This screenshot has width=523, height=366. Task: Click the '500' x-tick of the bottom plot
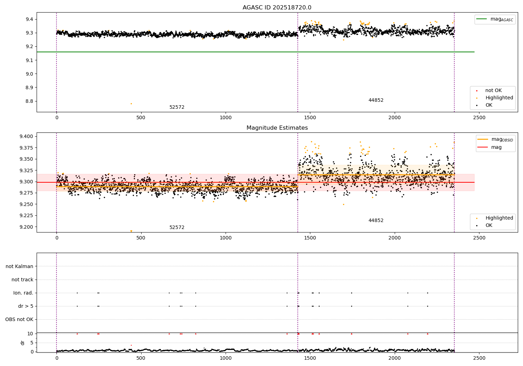click(x=141, y=358)
